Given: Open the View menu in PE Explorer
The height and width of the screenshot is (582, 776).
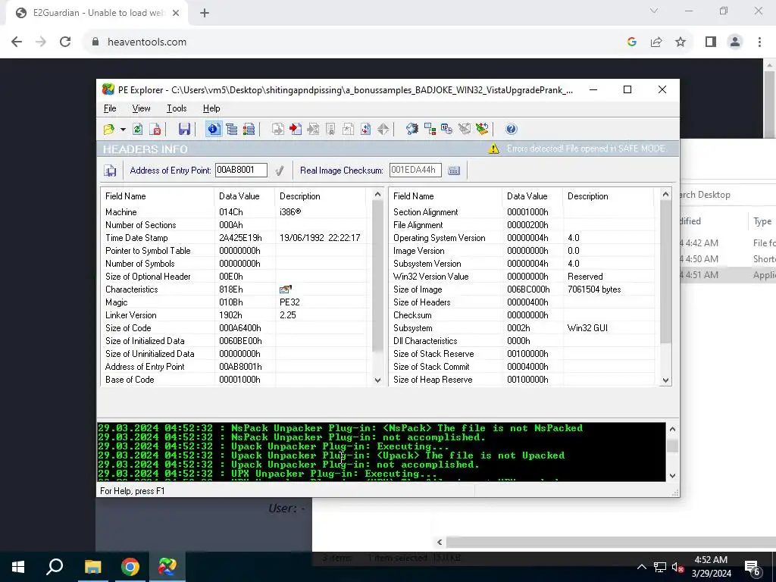Looking at the screenshot, I should coord(141,108).
